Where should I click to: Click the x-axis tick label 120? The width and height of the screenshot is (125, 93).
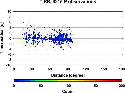tap(86, 69)
